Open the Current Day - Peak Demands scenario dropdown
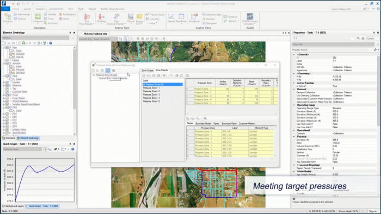Image resolution: width=381 pixels, height=214 pixels. click(x=98, y=39)
